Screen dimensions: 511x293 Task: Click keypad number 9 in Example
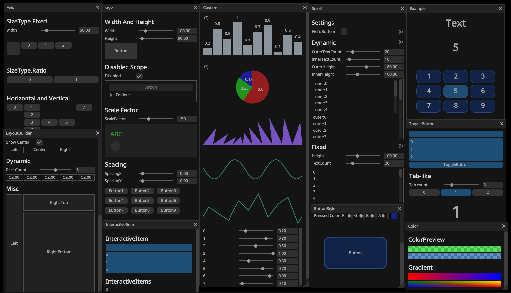pyautogui.click(x=483, y=106)
